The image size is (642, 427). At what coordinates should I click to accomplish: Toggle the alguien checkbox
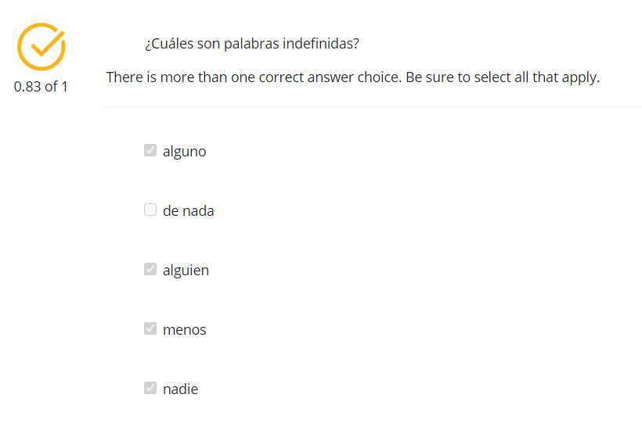coord(150,269)
